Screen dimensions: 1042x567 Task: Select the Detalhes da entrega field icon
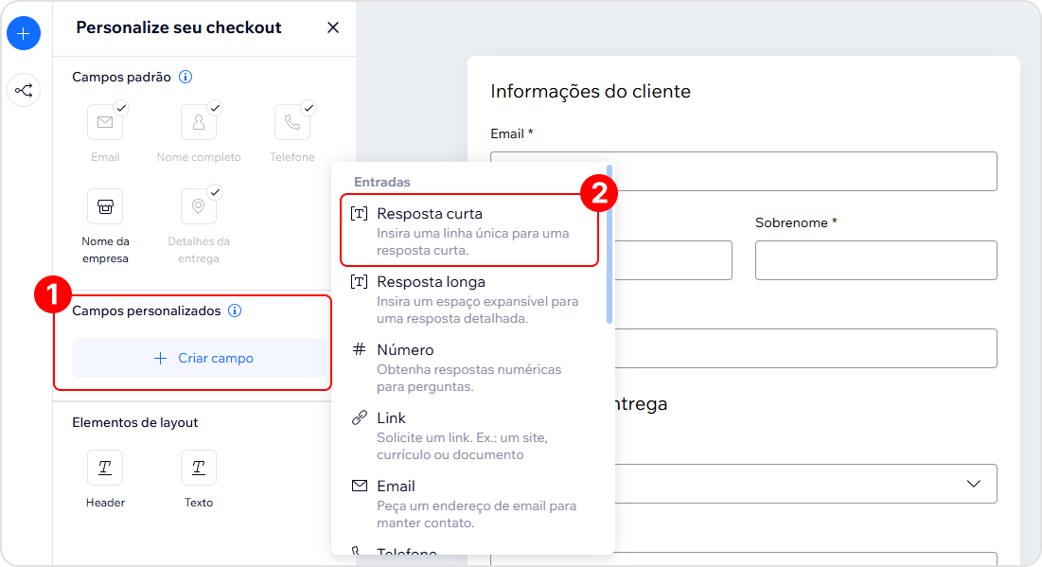[199, 206]
